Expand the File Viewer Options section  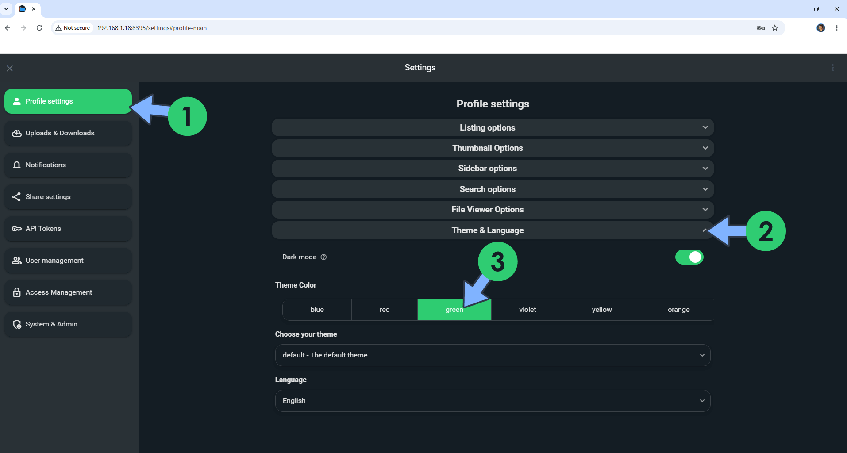tap(493, 210)
